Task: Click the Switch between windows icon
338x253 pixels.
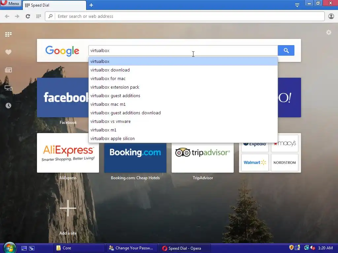Action: coord(32,248)
